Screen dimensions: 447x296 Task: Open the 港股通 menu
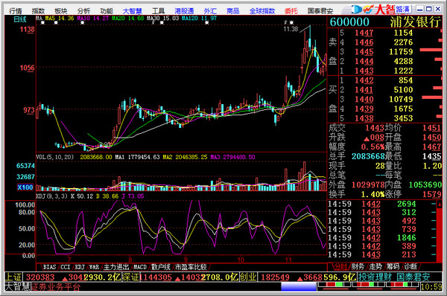(184, 11)
